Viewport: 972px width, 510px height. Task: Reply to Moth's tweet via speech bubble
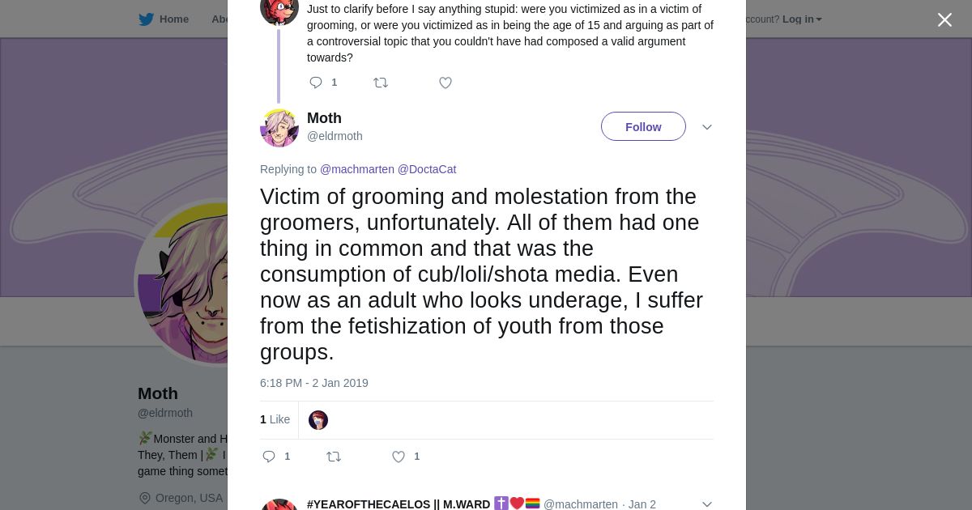click(x=270, y=457)
